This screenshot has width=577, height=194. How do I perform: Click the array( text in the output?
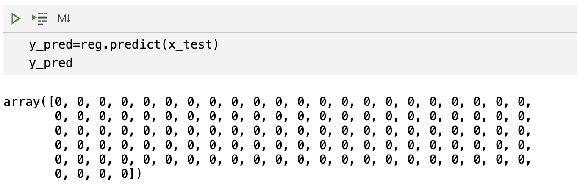pyautogui.click(x=25, y=102)
